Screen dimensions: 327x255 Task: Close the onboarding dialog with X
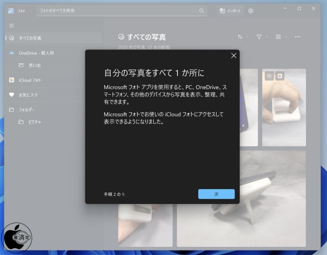pyautogui.click(x=233, y=56)
